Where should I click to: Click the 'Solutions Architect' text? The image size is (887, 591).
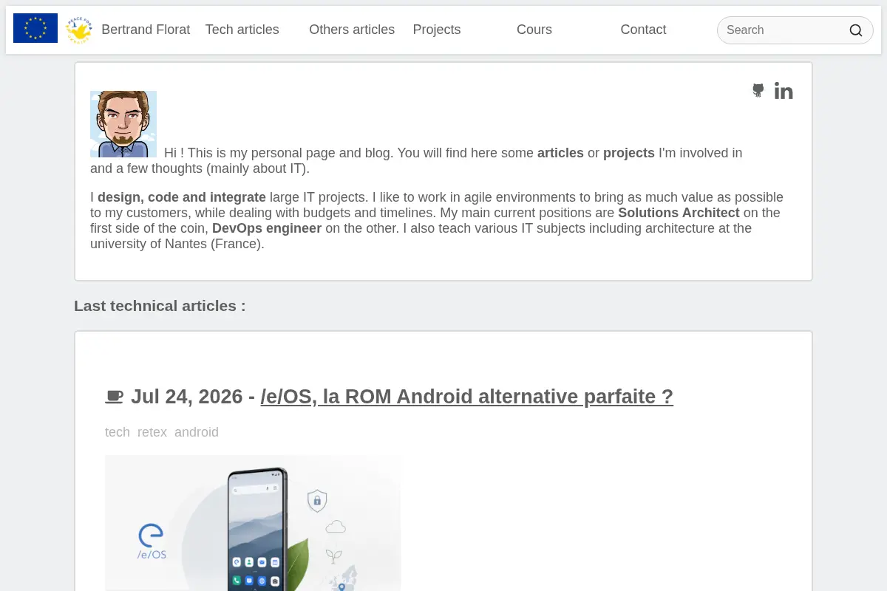pos(679,213)
